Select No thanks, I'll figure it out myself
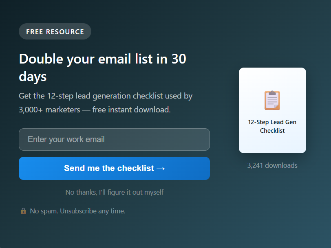Image resolution: width=331 pixels, height=248 pixels. tap(114, 192)
